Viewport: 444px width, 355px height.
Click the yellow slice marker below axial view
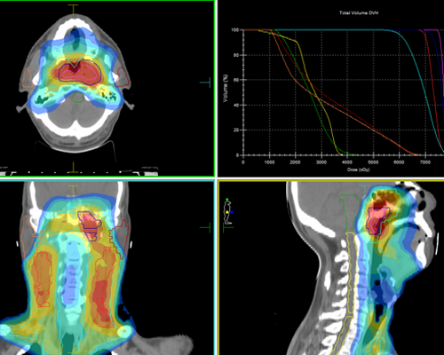tap(73, 168)
